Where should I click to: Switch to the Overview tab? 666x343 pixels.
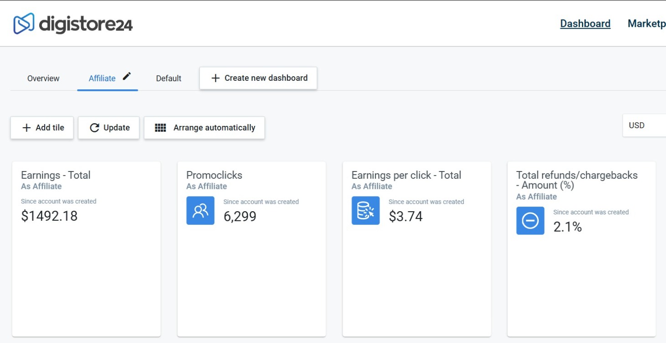(43, 78)
